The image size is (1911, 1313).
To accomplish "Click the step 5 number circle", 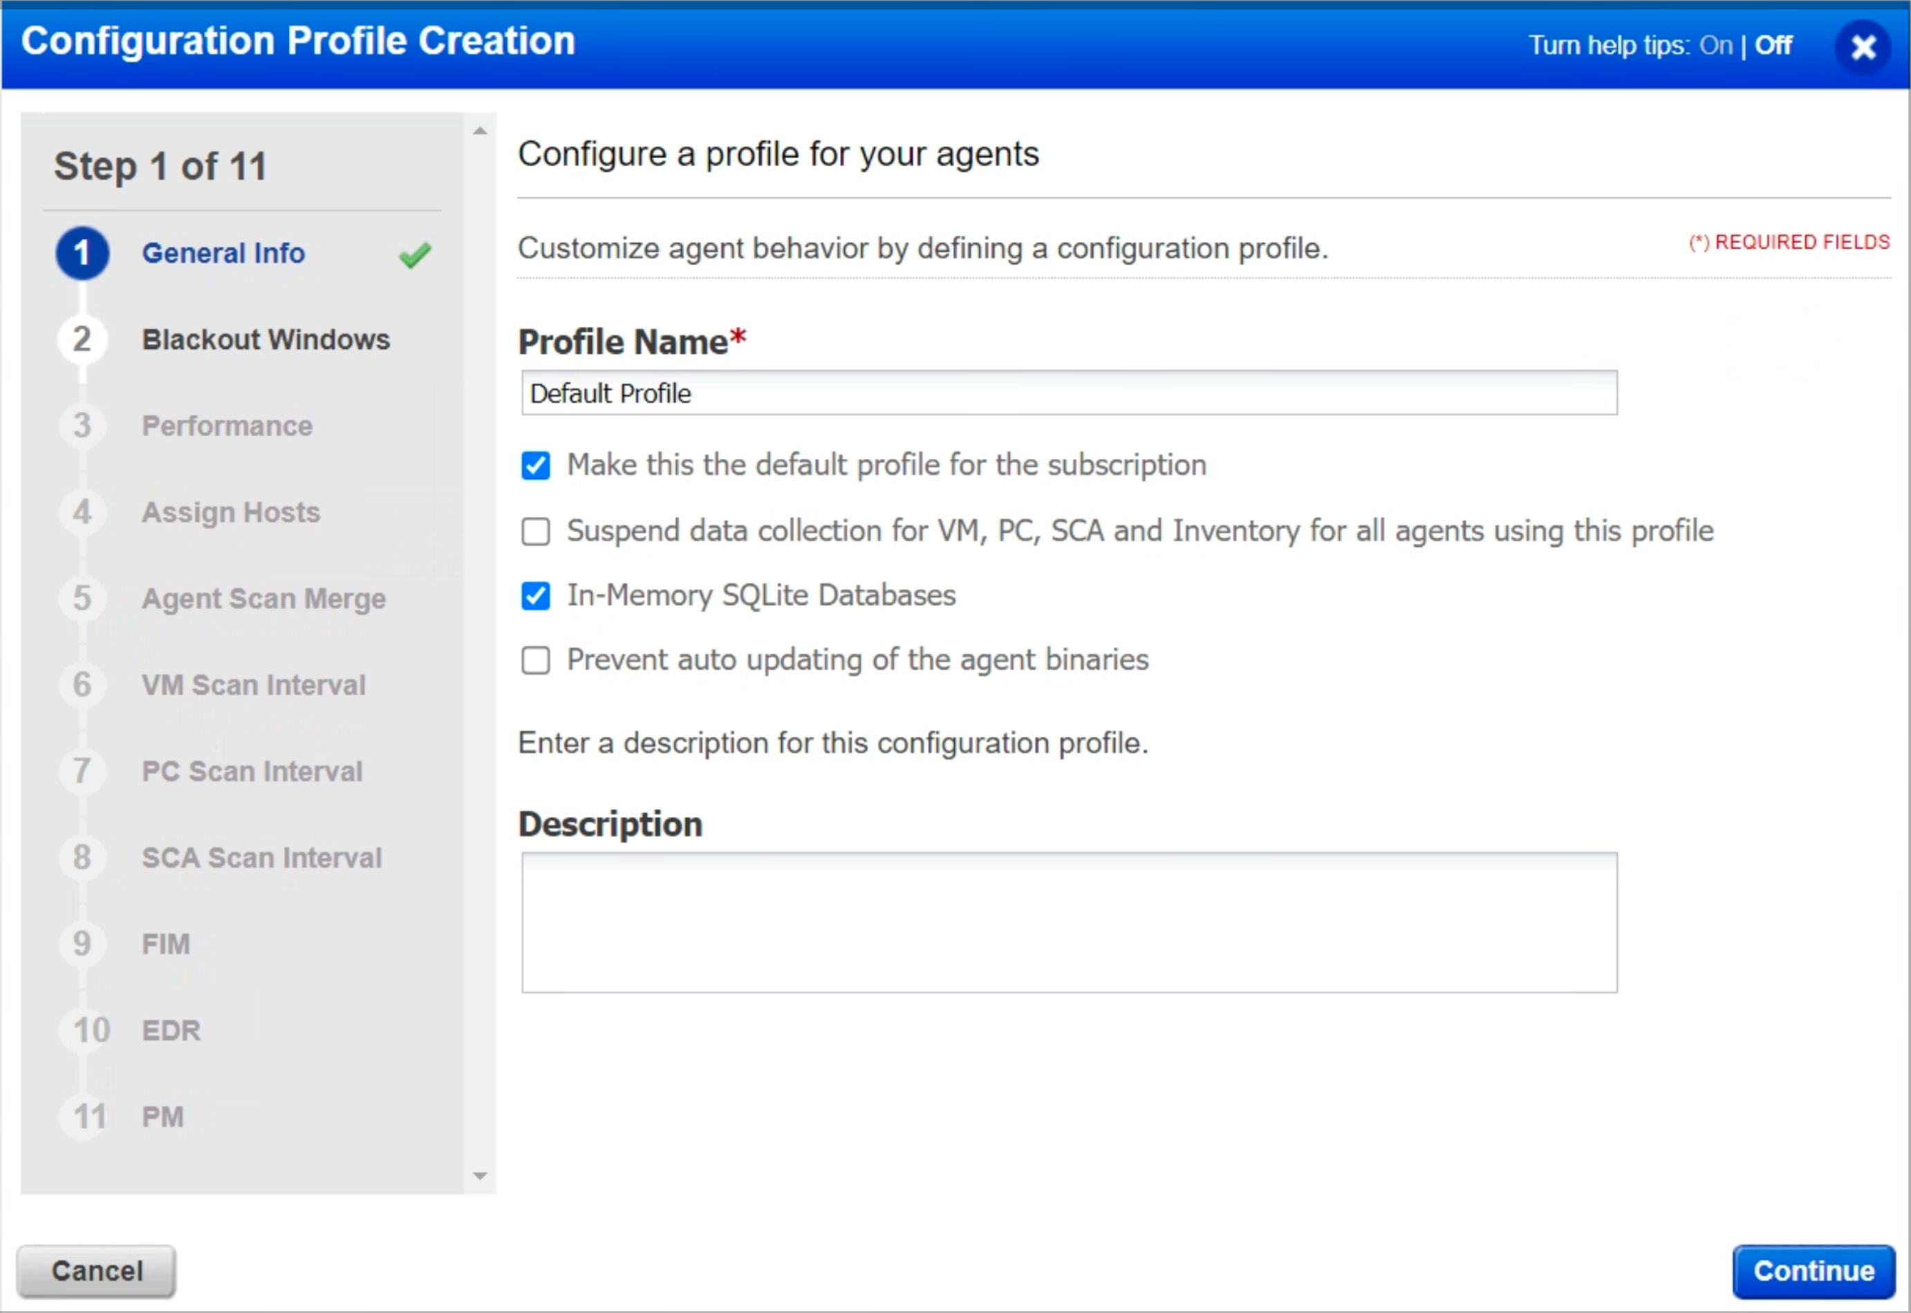I will tap(82, 598).
